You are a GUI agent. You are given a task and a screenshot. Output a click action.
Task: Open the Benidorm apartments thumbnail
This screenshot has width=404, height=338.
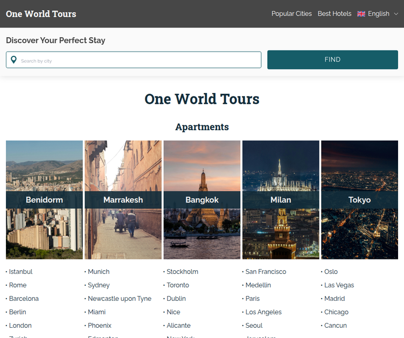click(x=44, y=200)
